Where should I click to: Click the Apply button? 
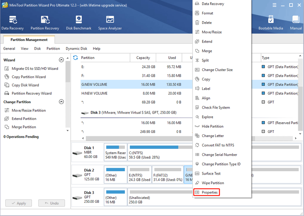[x=19, y=203]
